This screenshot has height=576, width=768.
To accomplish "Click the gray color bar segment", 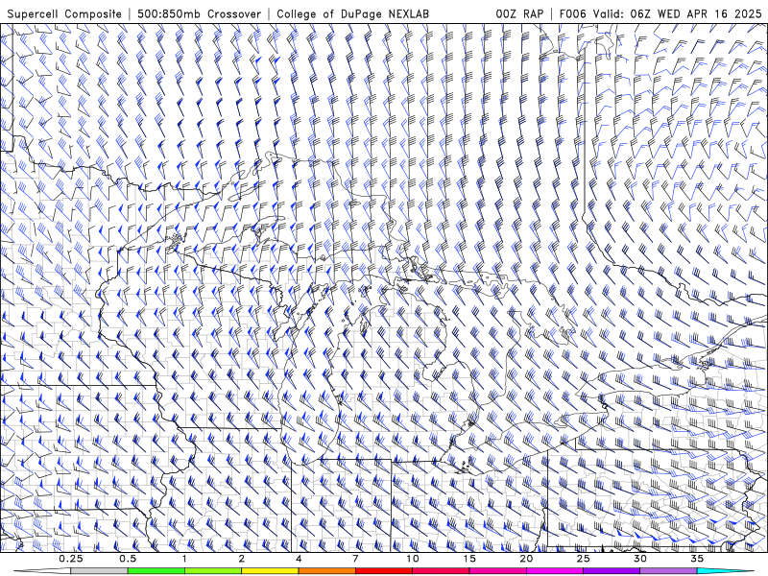I will tap(100, 571).
